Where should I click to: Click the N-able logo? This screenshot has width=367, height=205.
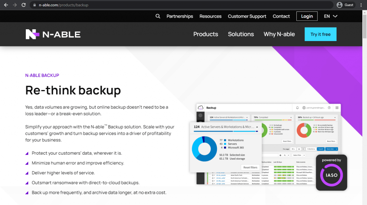[x=53, y=34]
